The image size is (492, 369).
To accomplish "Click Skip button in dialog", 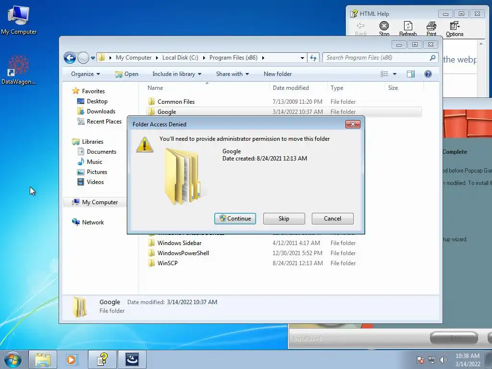I will pyautogui.click(x=284, y=219).
